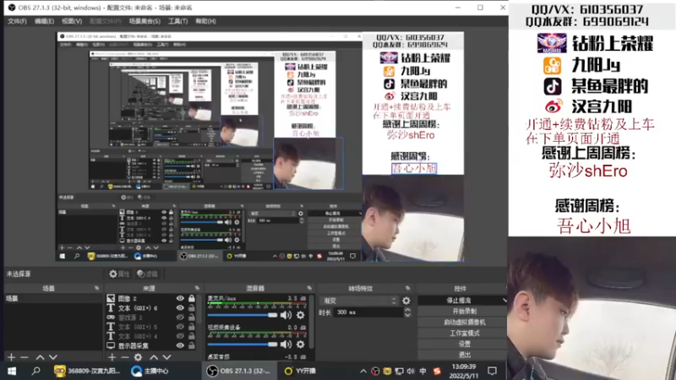This screenshot has height=380, width=676.
Task: Switch to 主播中心 on the taskbar
Action: click(x=150, y=371)
